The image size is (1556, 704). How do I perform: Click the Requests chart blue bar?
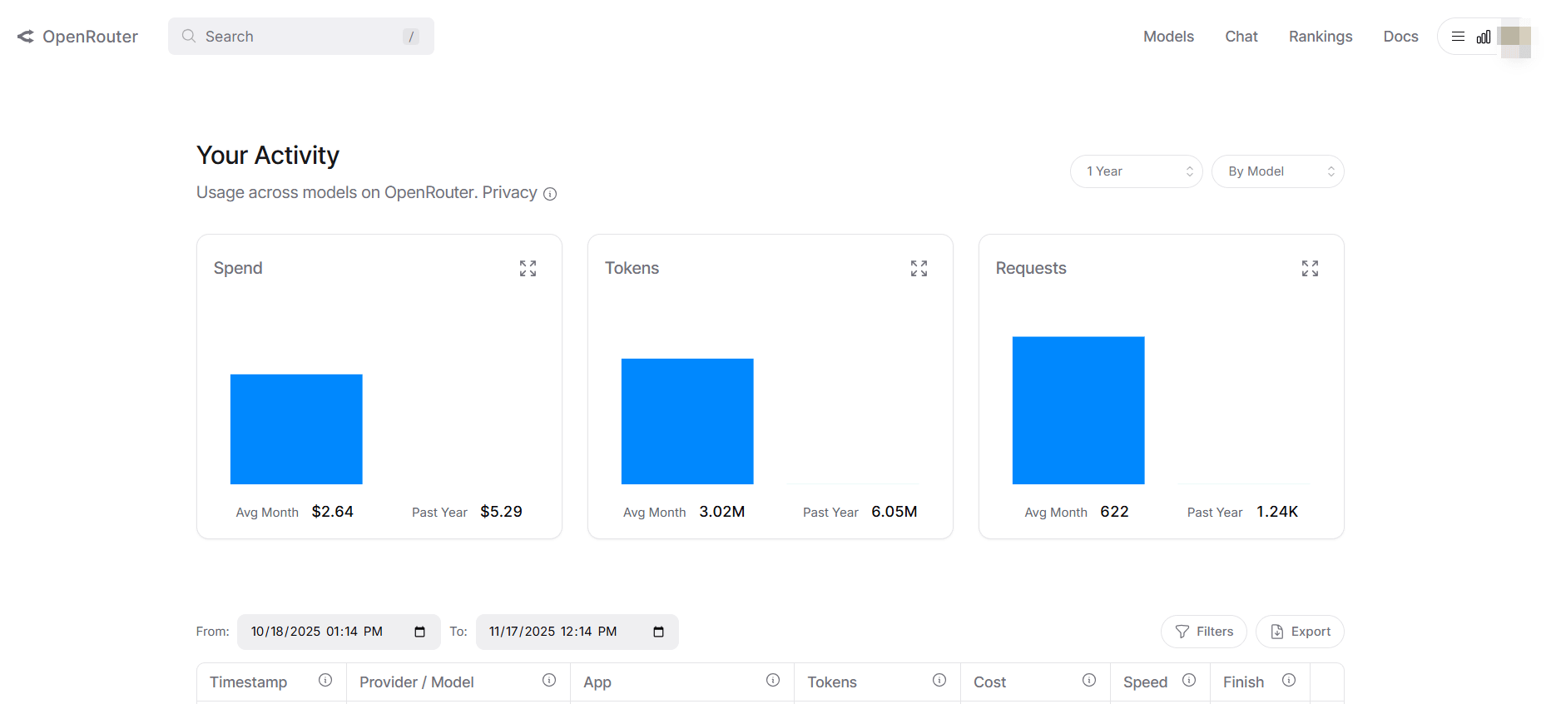coord(1078,410)
